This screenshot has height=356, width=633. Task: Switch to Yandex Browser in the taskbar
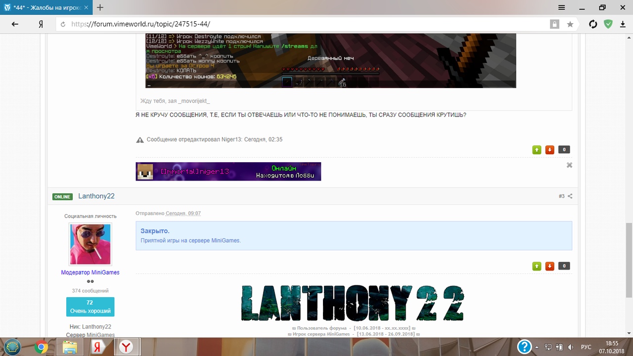click(x=127, y=348)
